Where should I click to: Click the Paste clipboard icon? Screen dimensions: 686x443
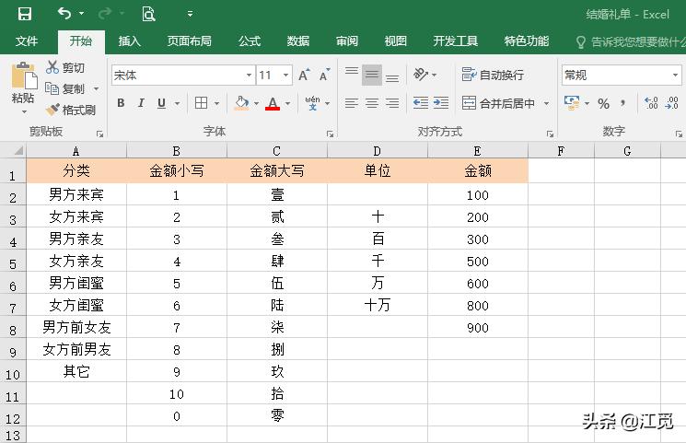pos(23,76)
